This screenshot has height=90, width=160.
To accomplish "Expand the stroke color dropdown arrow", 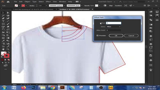I will [26, 5].
